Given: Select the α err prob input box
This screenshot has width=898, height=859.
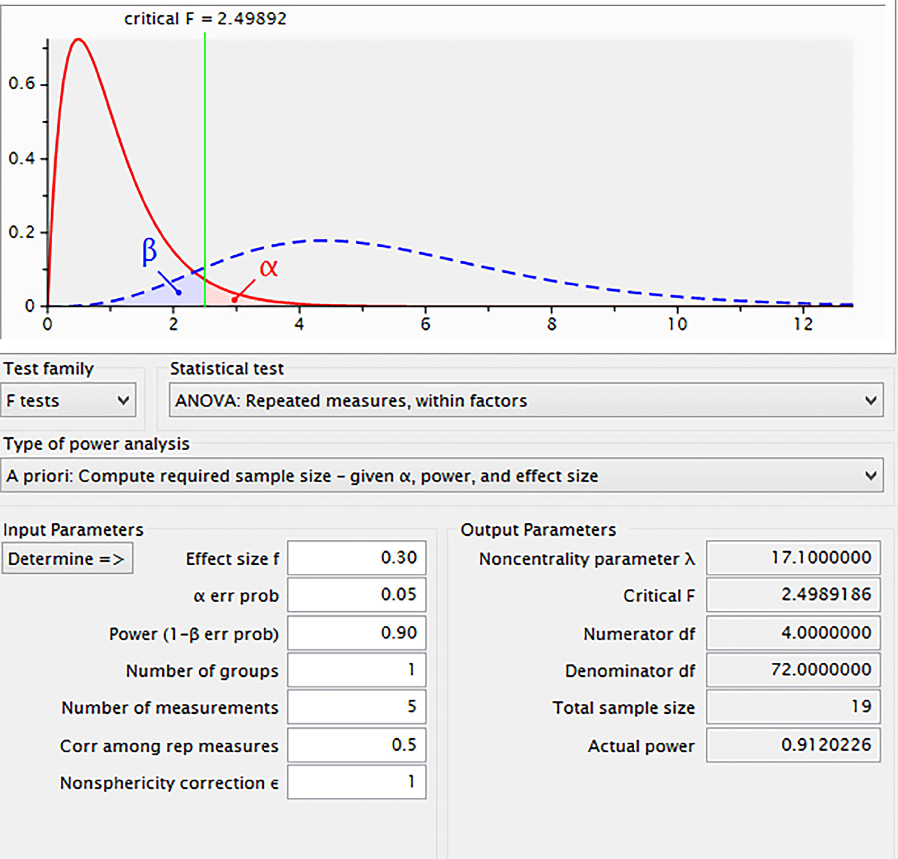Looking at the screenshot, I should click(356, 595).
